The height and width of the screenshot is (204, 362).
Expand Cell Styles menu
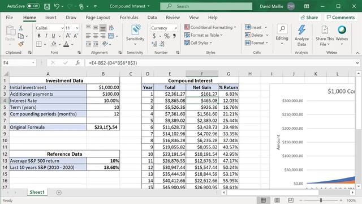(198, 43)
